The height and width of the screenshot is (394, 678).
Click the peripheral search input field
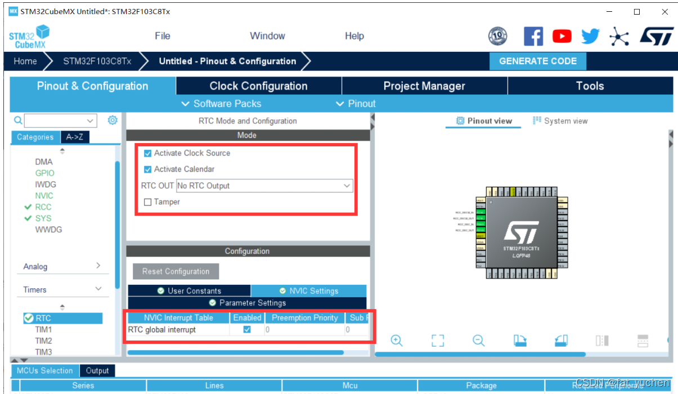coord(55,120)
